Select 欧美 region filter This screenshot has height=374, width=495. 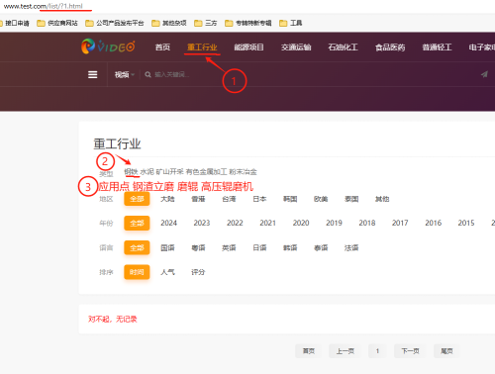(x=321, y=199)
